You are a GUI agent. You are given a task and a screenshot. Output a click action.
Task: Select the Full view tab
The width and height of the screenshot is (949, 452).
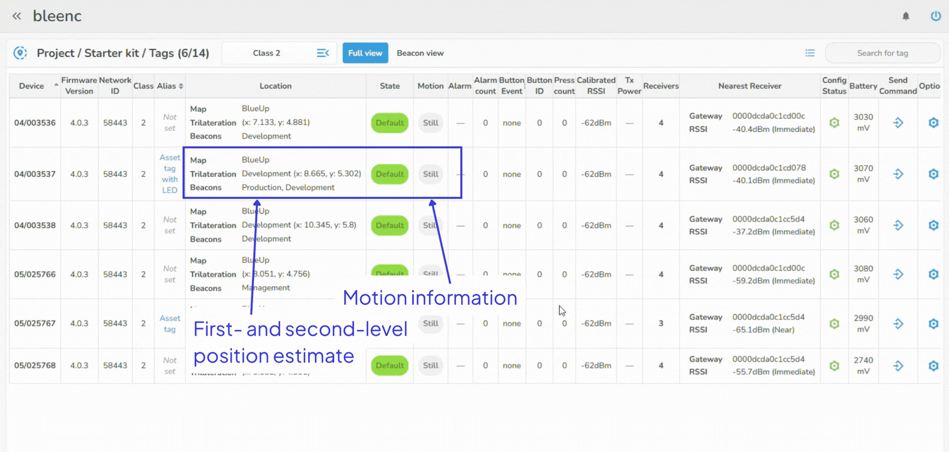point(365,53)
